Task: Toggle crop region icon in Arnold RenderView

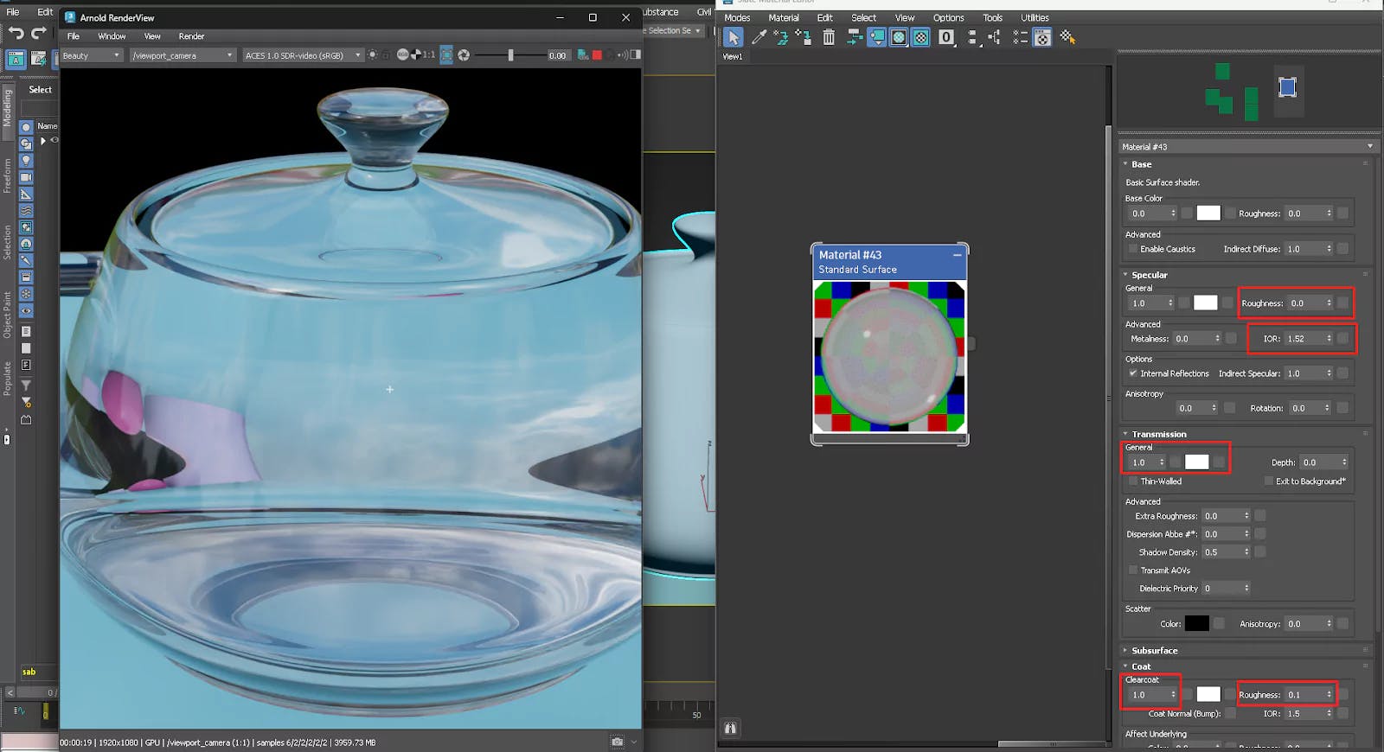Action: coord(446,55)
